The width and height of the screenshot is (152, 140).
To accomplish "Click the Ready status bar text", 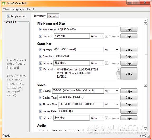I will [x=6, y=136].
